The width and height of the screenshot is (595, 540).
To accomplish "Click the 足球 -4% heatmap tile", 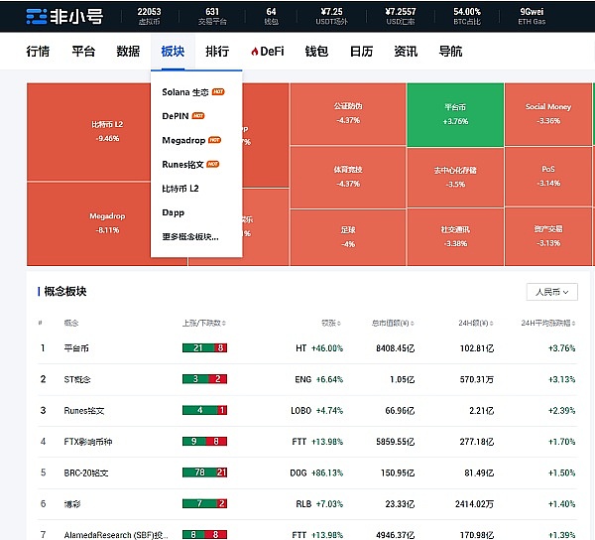I will tap(348, 237).
